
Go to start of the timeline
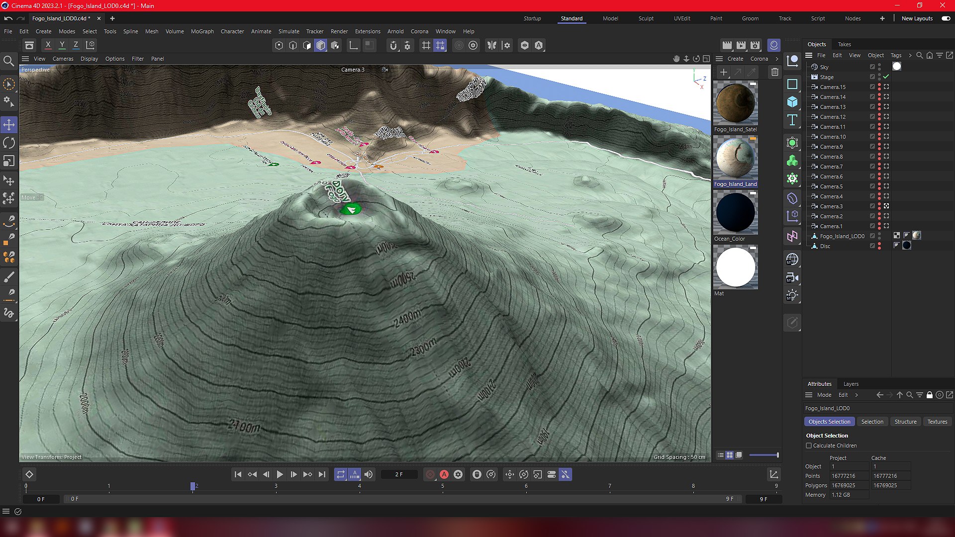[x=238, y=475]
